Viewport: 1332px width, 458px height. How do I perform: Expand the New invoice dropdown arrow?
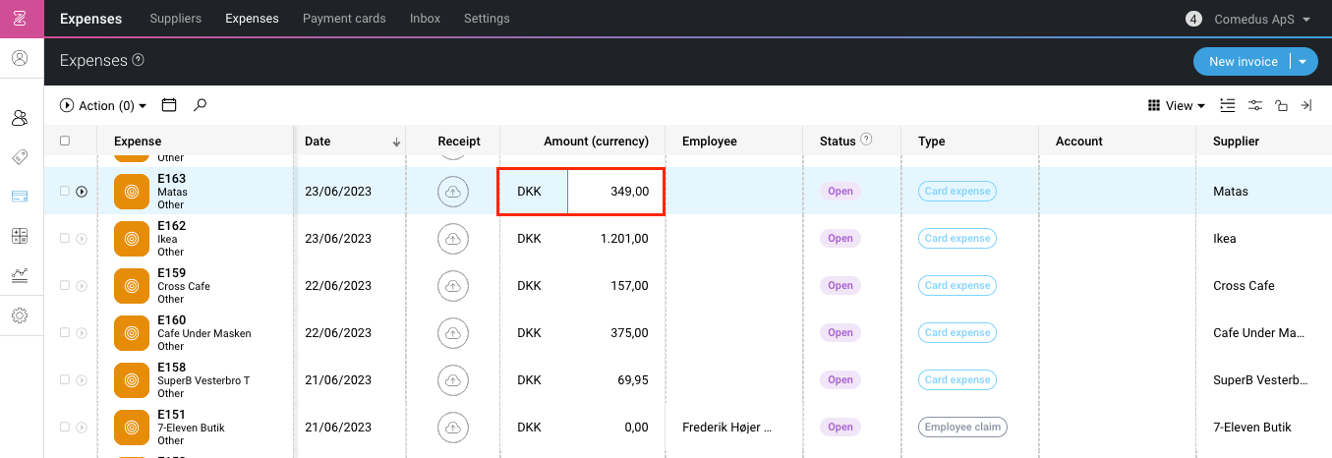1303,61
